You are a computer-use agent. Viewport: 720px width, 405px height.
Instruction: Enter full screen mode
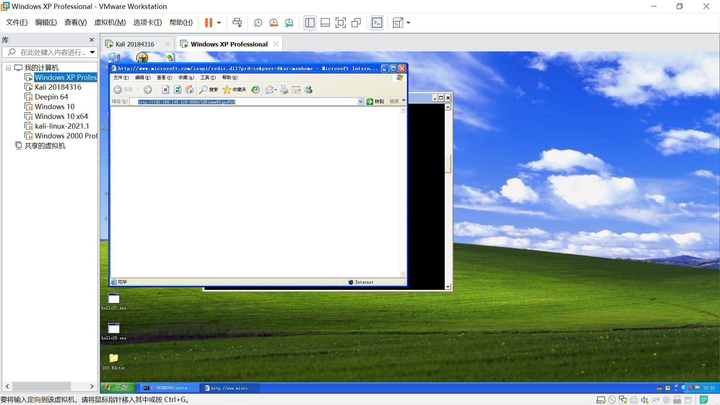(340, 23)
